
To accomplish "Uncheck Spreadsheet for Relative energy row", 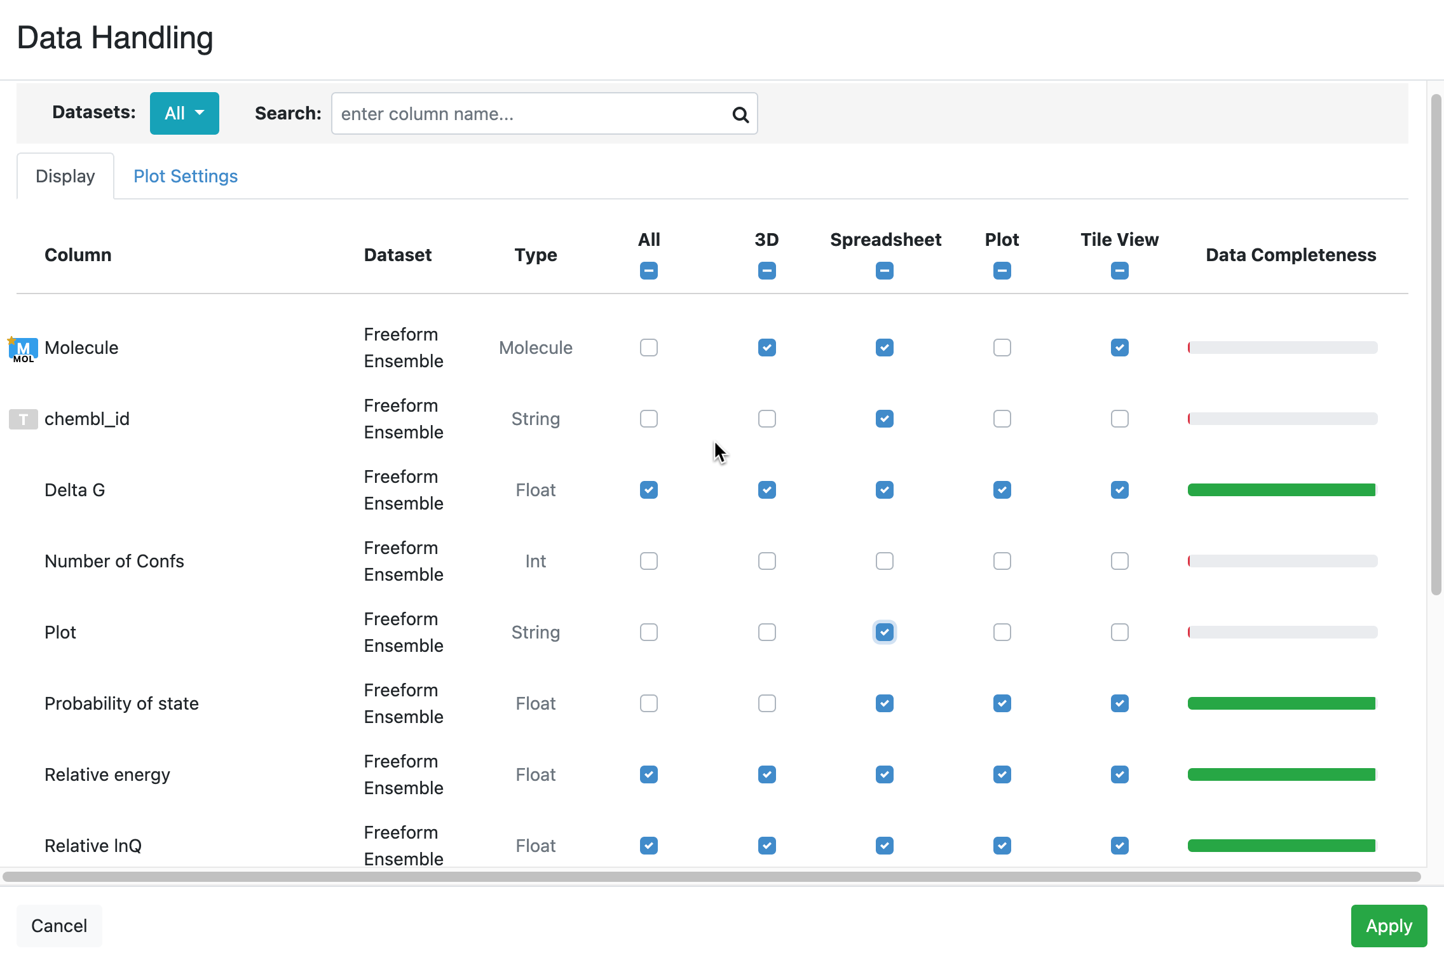I will tap(885, 774).
